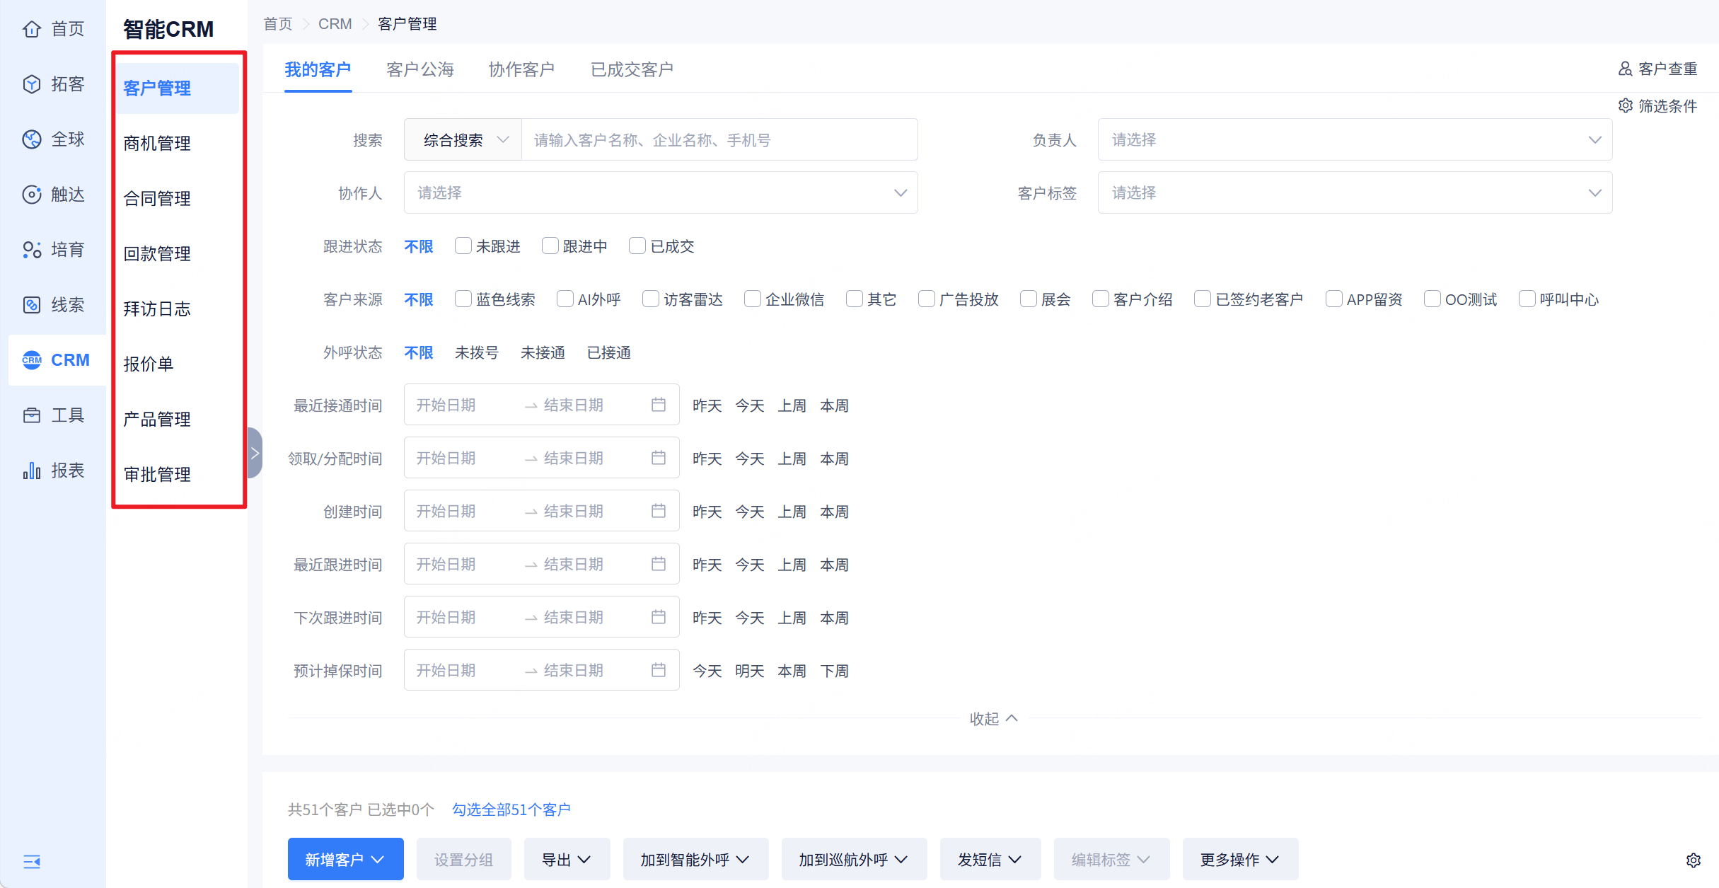Select the 拓客 icon in left sidebar
Screen dimensions: 1719x888
(31, 83)
